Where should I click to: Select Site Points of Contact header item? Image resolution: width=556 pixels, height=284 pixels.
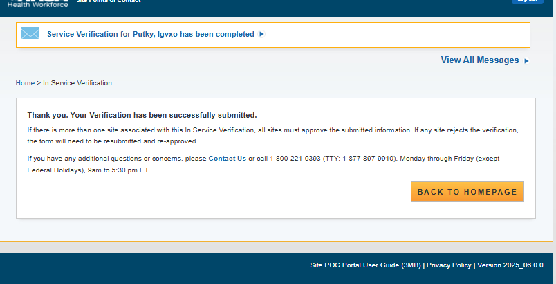point(108,1)
